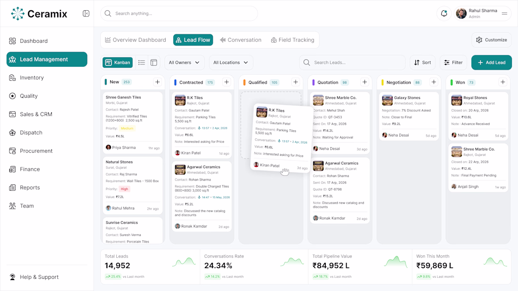Add a card to the Won column
518x291 pixels.
(503, 82)
